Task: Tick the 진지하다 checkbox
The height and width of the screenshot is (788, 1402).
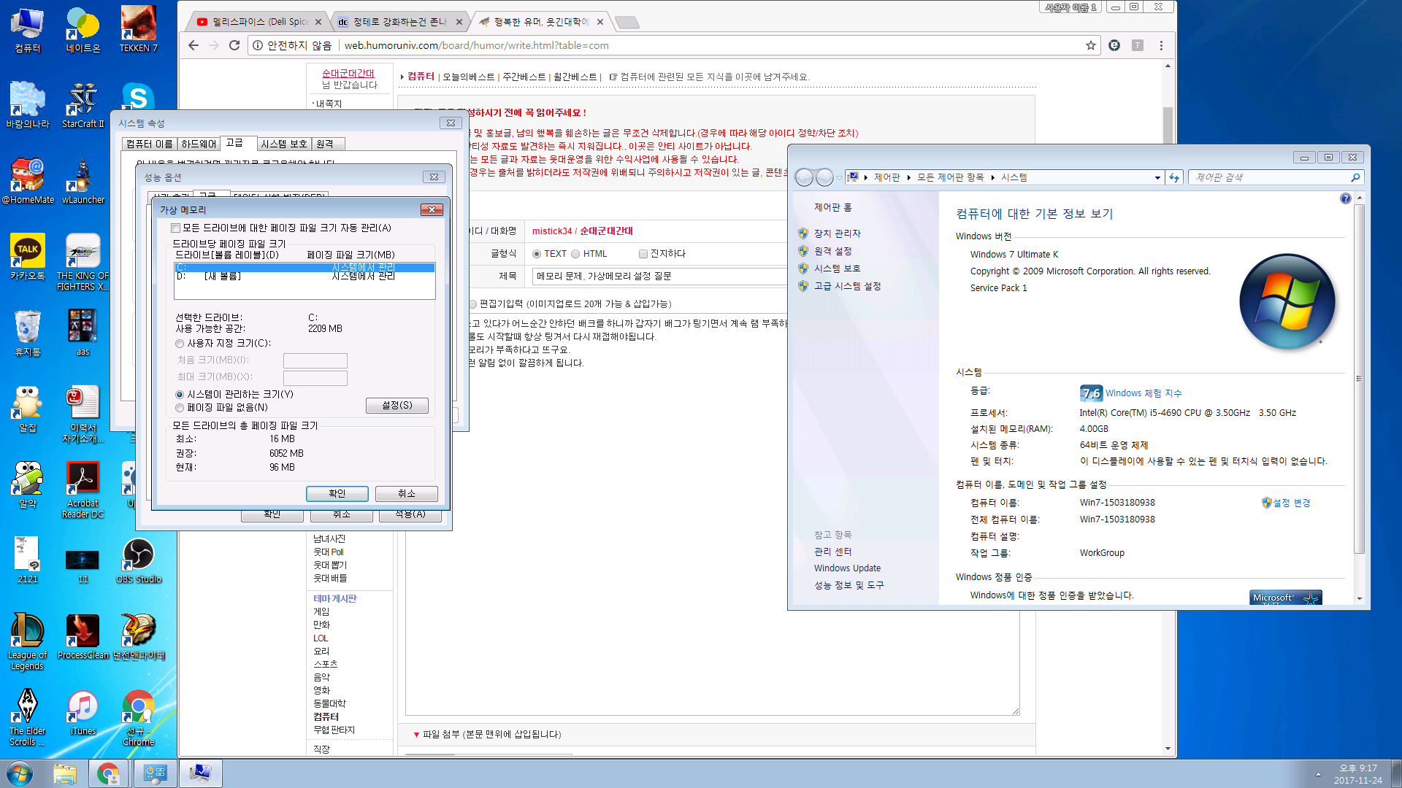Action: point(643,254)
